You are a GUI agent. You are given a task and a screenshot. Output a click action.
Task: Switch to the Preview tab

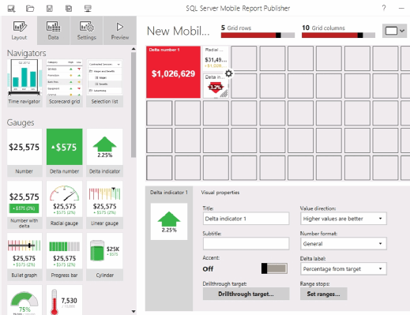pyautogui.click(x=120, y=30)
